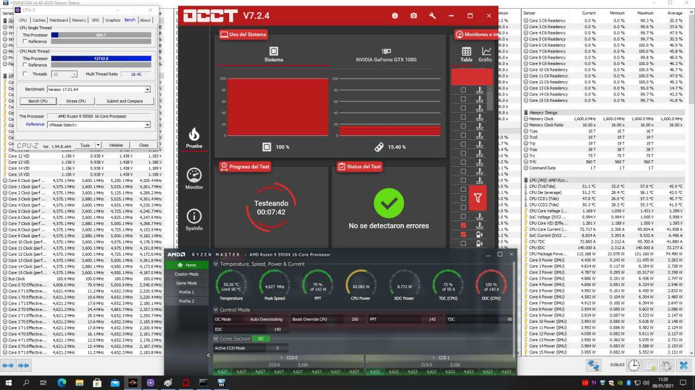Image resolution: width=695 pixels, height=390 pixels.
Task: Toggle the CPU Single Thread Reference checkbox
Action: pos(24,41)
